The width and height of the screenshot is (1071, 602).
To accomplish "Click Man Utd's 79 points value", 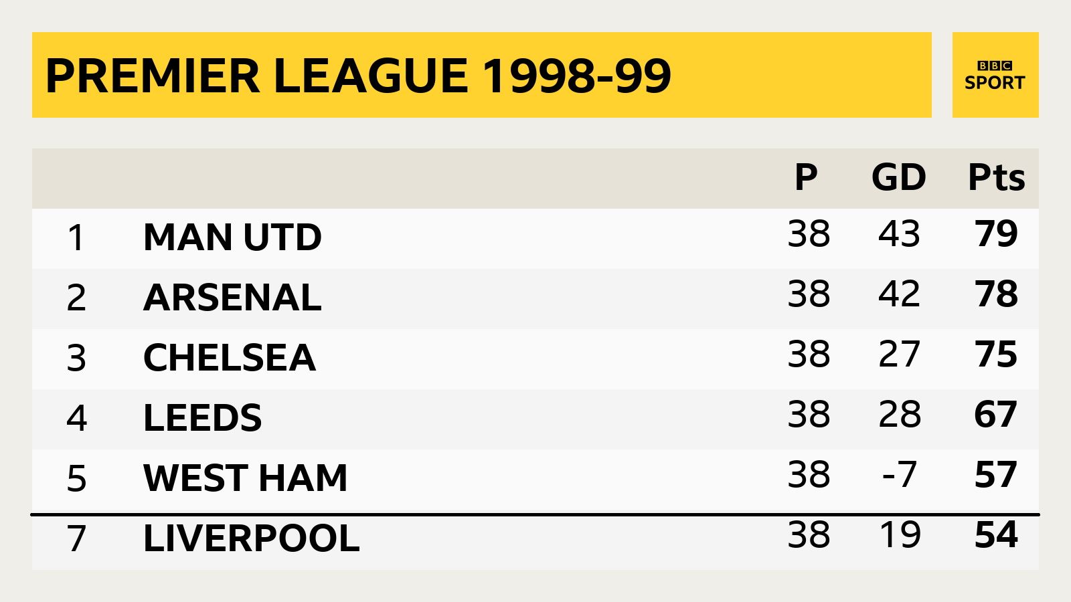I will coord(996,234).
